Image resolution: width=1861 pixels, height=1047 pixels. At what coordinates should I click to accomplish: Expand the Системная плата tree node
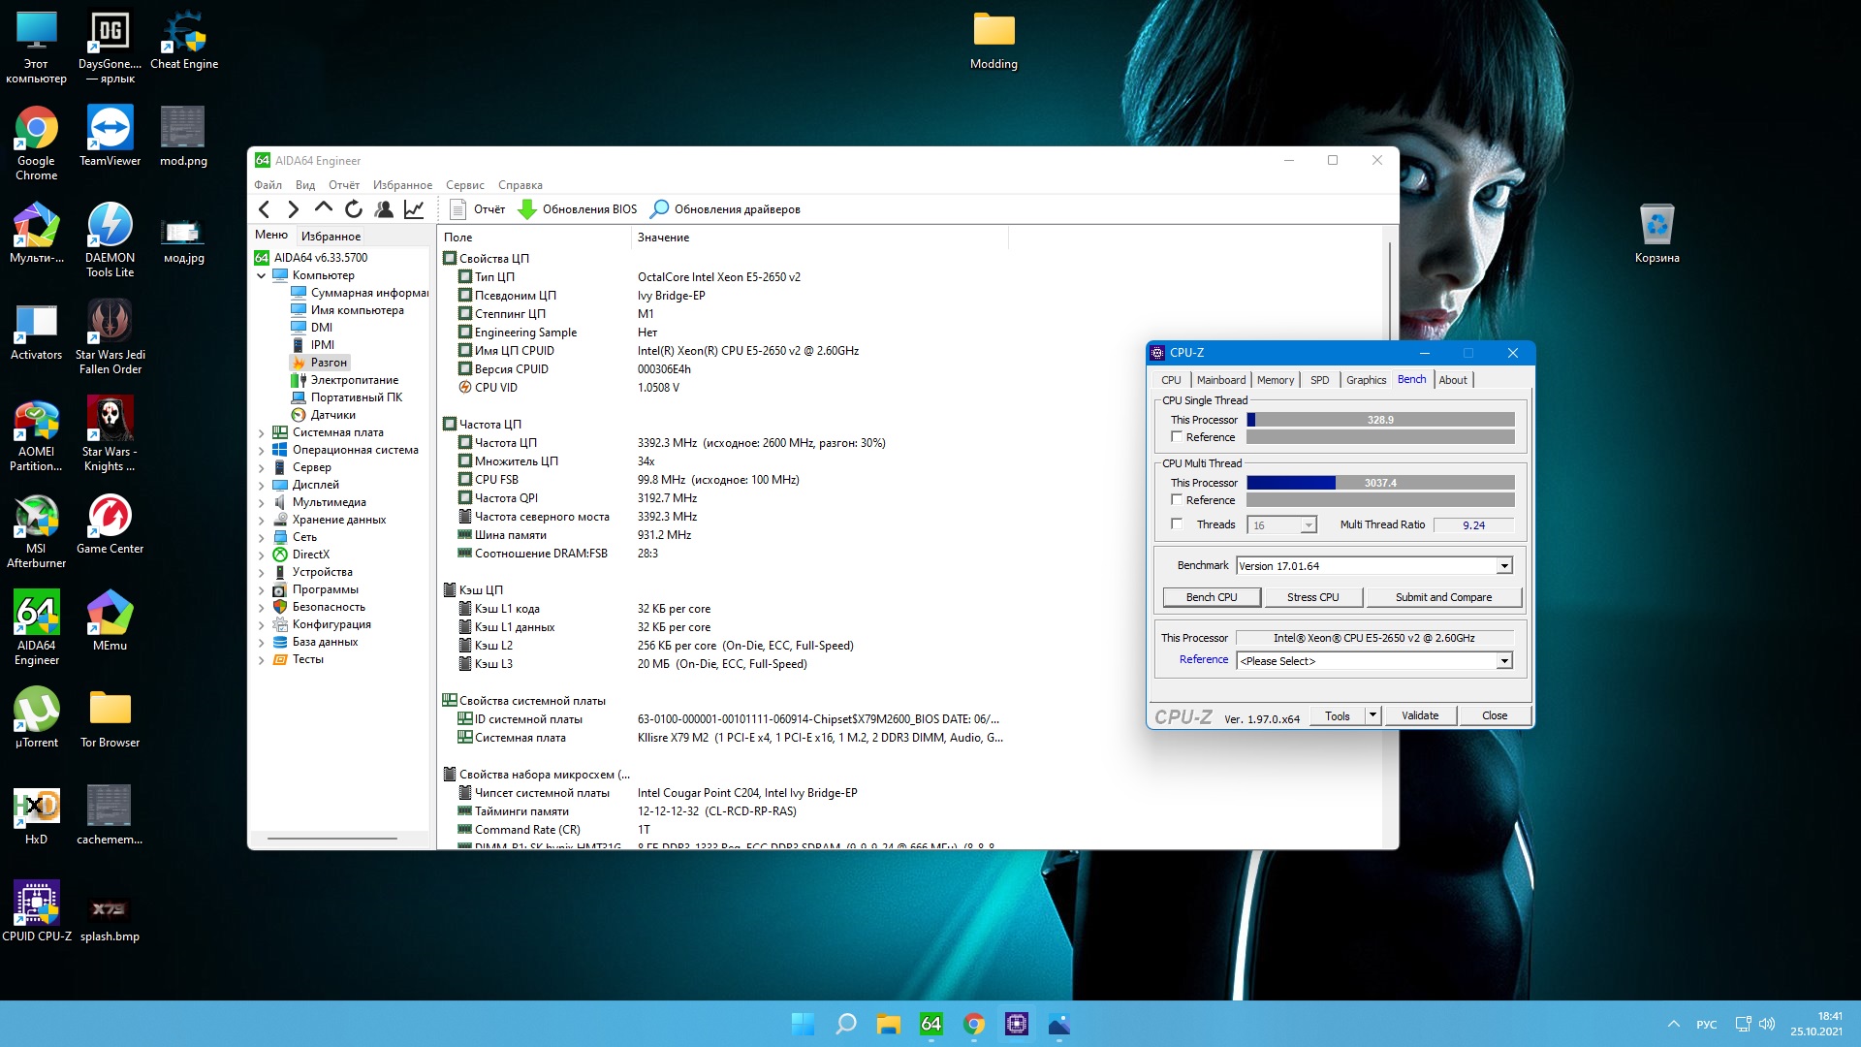tap(261, 433)
